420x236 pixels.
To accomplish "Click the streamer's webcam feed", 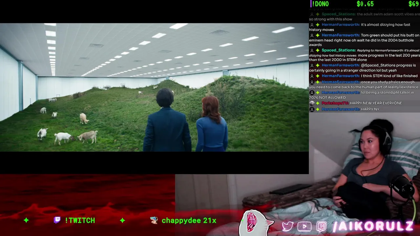I will [x=364, y=174].
